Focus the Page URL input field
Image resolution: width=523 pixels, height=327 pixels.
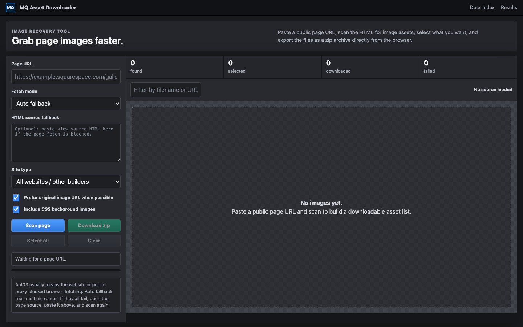coord(66,77)
